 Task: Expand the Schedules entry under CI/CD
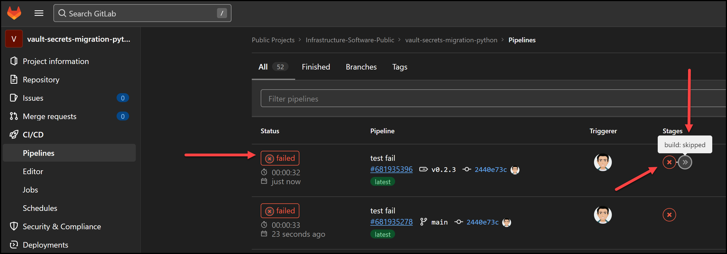[x=40, y=208]
